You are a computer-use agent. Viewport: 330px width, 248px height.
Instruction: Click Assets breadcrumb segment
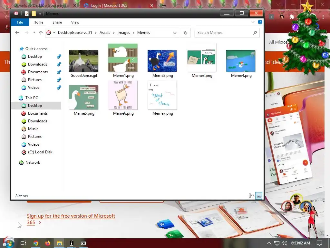tap(105, 33)
